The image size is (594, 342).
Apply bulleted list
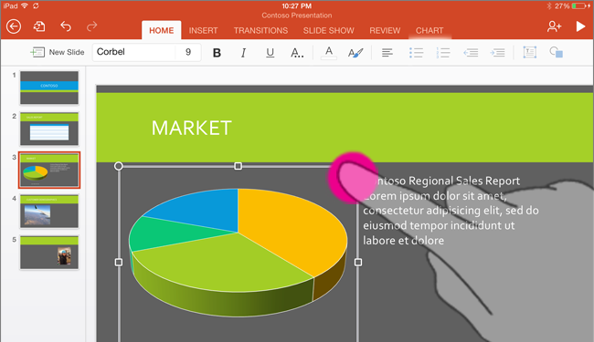click(x=416, y=53)
